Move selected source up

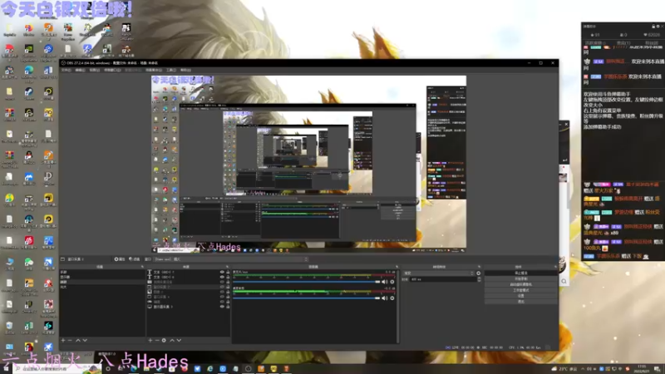click(172, 340)
